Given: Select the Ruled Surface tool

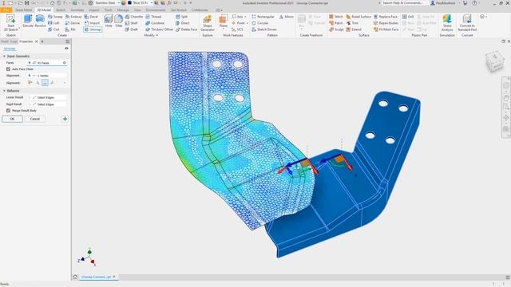Looking at the screenshot, I should click(358, 17).
